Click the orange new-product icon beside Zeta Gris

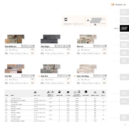(39, 76)
